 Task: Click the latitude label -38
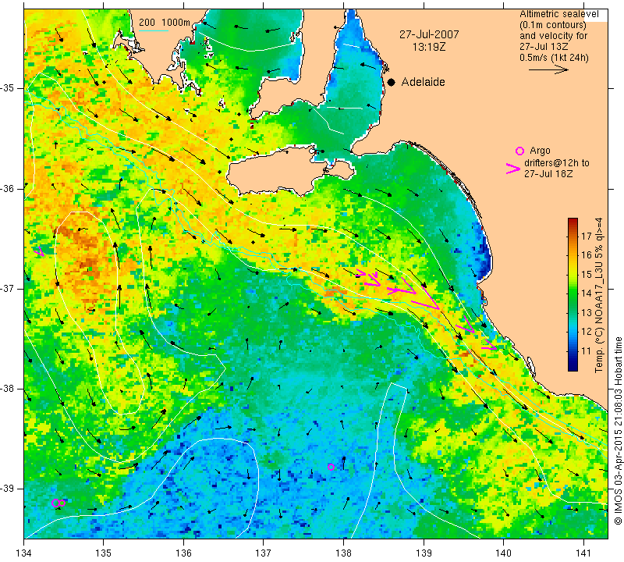click(8, 389)
